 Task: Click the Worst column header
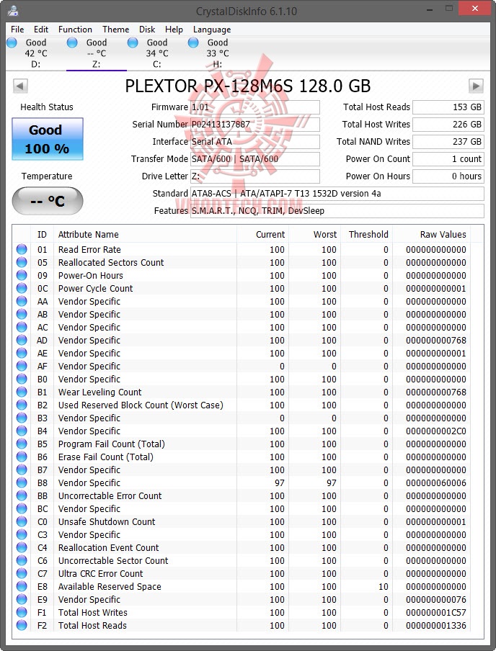coord(315,235)
